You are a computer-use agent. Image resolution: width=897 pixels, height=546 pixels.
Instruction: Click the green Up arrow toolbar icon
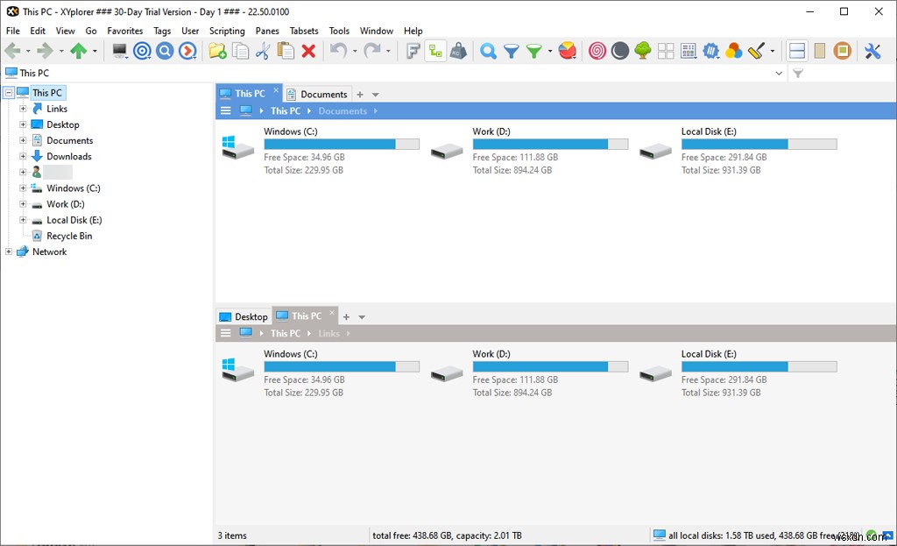point(81,51)
